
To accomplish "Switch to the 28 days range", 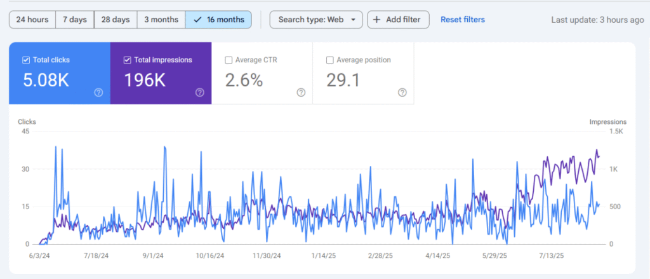I will 116,20.
